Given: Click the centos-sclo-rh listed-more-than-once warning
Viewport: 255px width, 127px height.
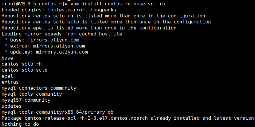Looking at the screenshot, I should tap(103, 16).
